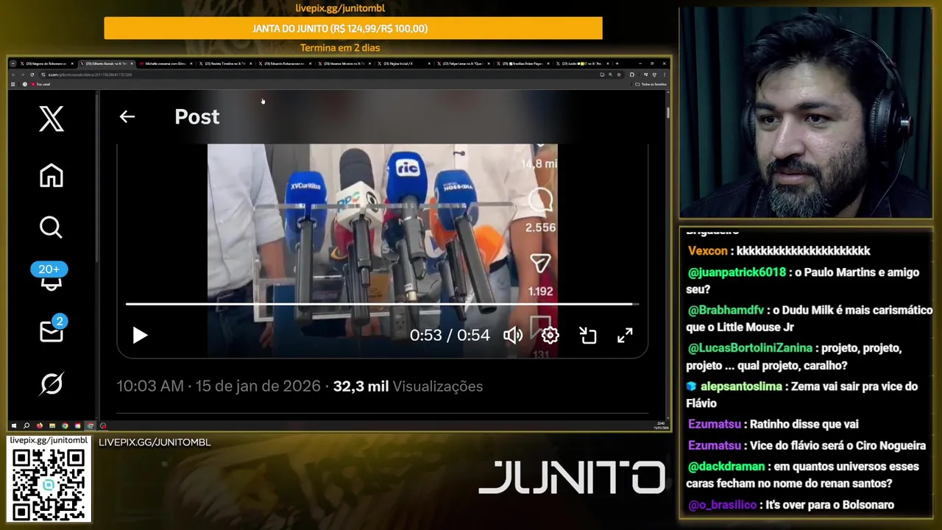942x530 pixels.
Task: Switch to the Michelle conversa com Gilmar tab
Action: [x=165, y=64]
